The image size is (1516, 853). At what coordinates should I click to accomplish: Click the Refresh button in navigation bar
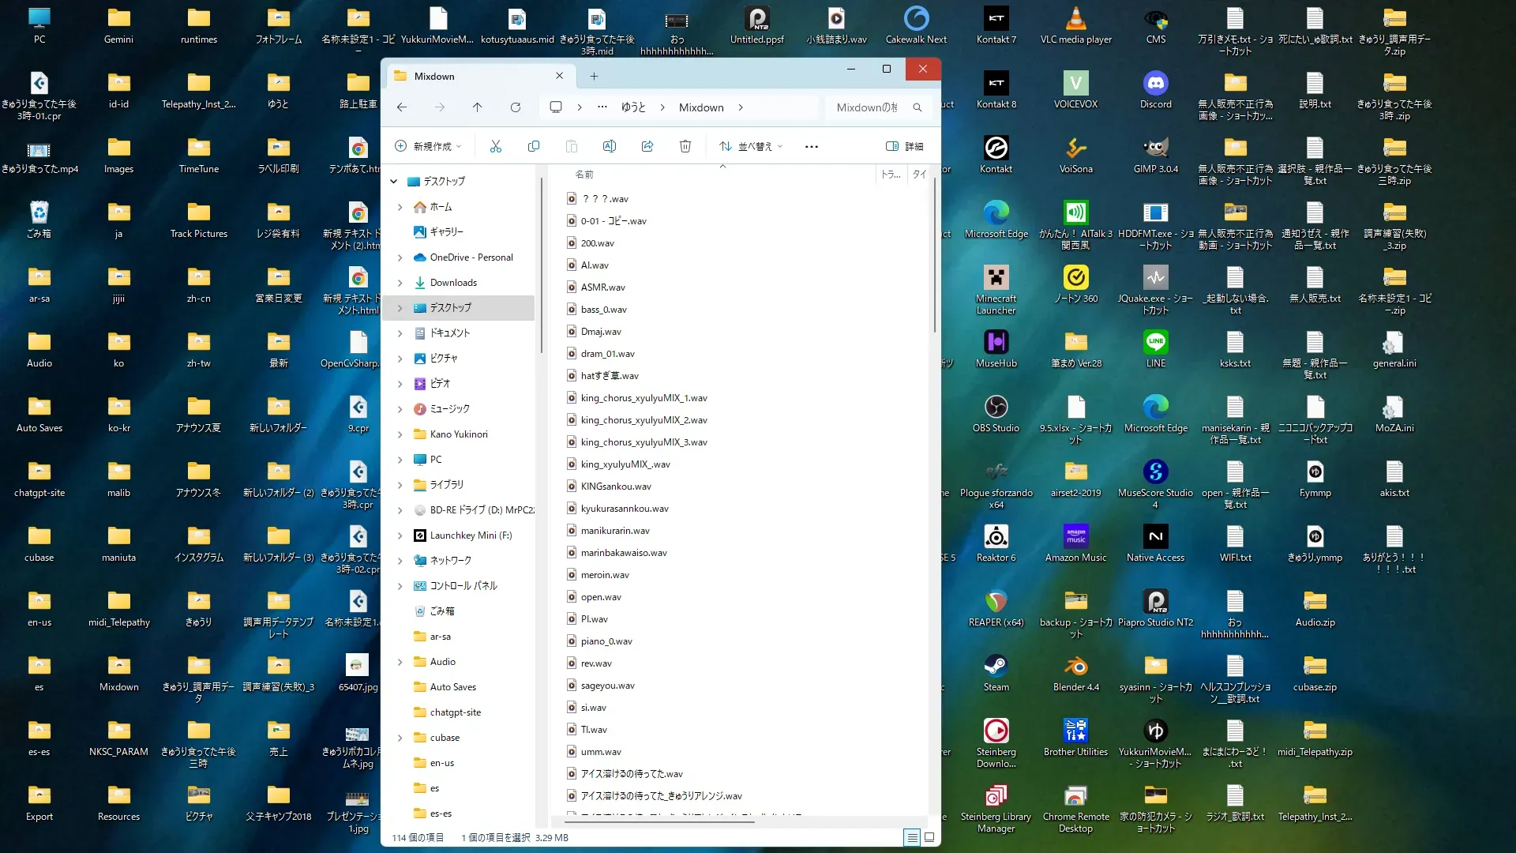pos(516,107)
